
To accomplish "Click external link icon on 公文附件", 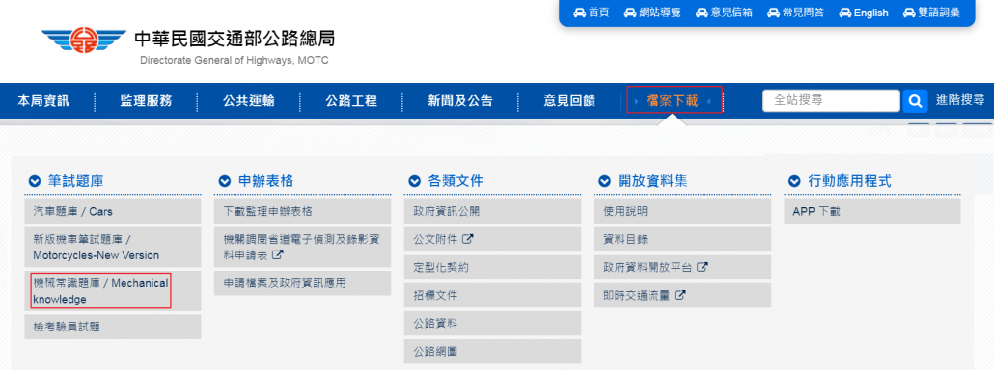I will 468,239.
